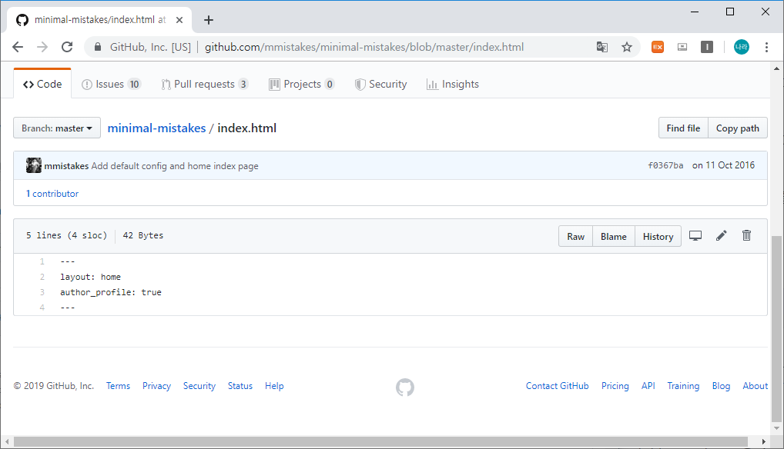The width and height of the screenshot is (784, 449).
Task: Select line number 3 in code
Action: tap(42, 292)
